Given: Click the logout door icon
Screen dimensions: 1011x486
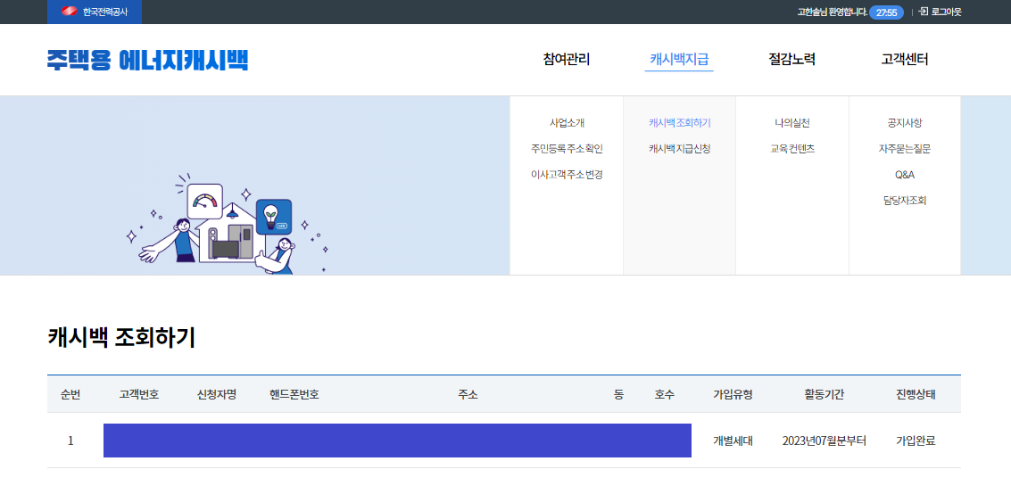Looking at the screenshot, I should [924, 12].
